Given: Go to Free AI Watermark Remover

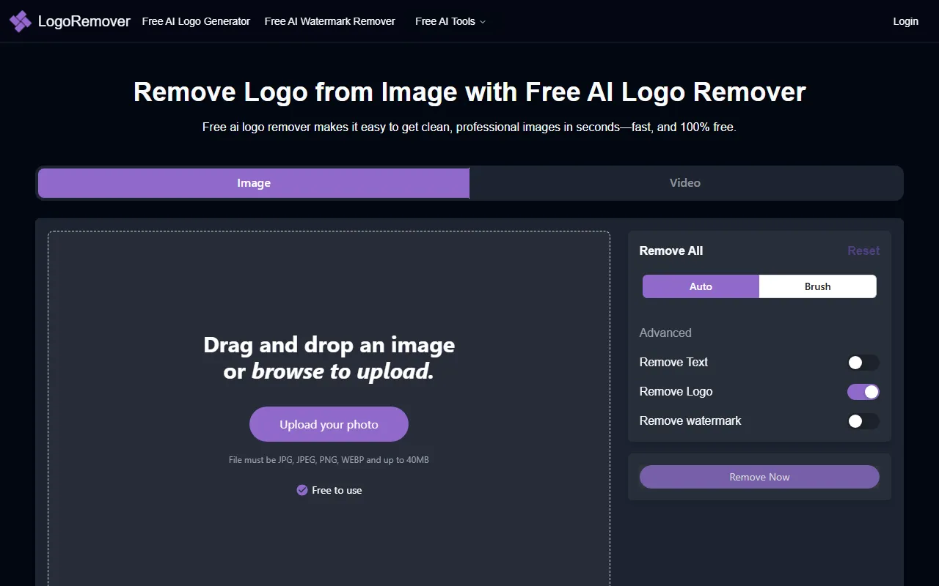Looking at the screenshot, I should [x=329, y=21].
